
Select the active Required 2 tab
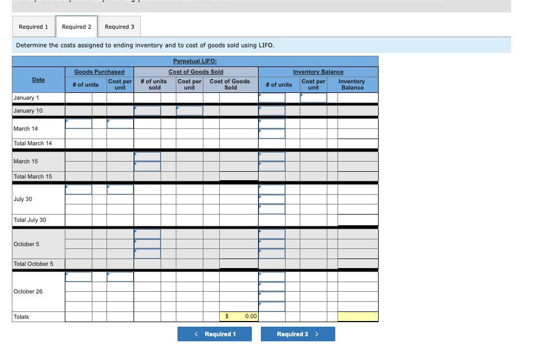click(77, 26)
